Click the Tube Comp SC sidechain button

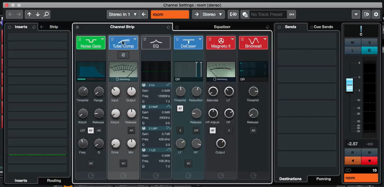pyautogui.click(x=123, y=163)
